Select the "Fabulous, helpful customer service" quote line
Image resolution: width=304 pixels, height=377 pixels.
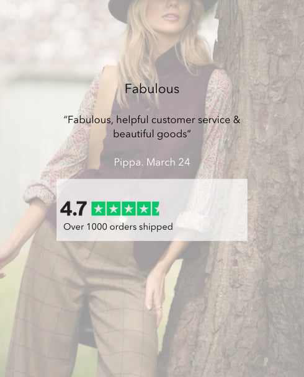tap(152, 120)
